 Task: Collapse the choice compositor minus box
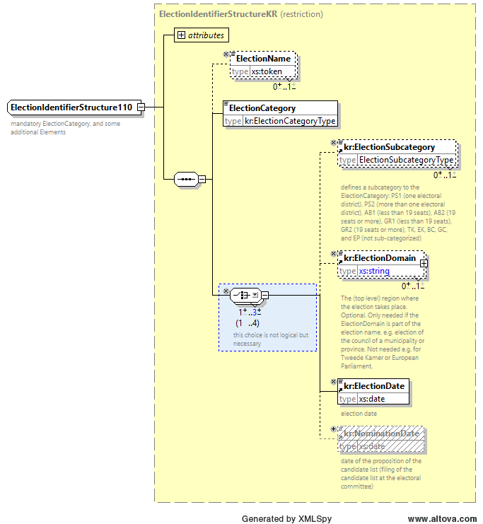[264, 295]
